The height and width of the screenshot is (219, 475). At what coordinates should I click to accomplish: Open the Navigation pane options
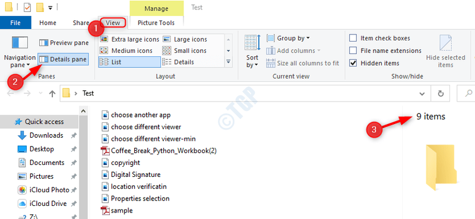tap(20, 52)
